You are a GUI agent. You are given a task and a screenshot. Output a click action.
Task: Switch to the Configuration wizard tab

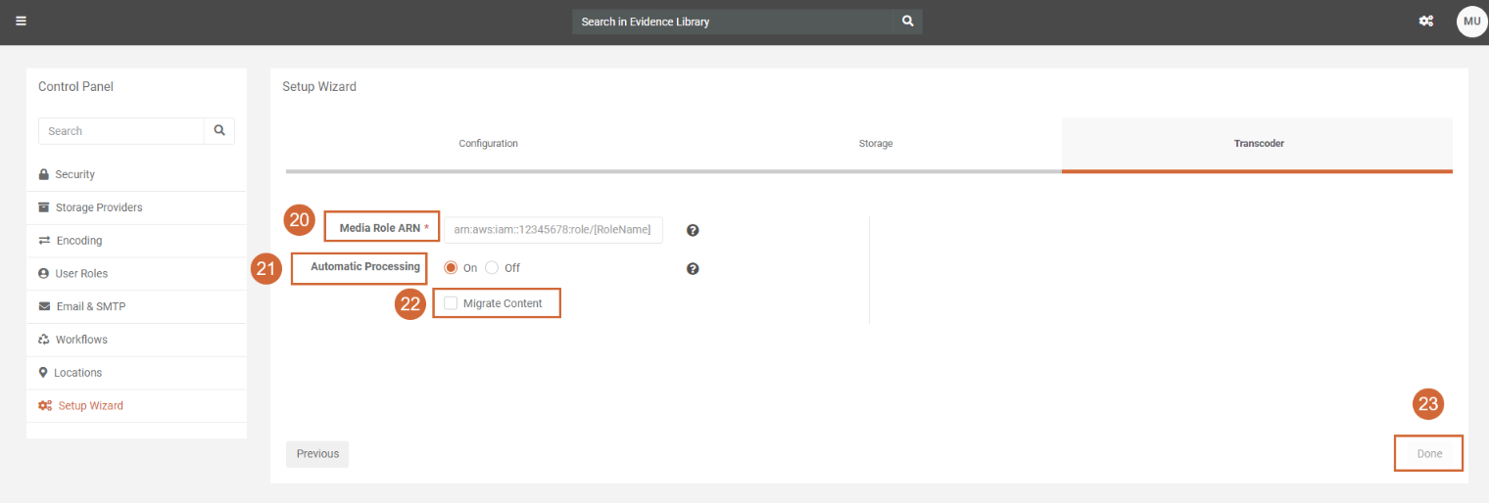coord(488,144)
